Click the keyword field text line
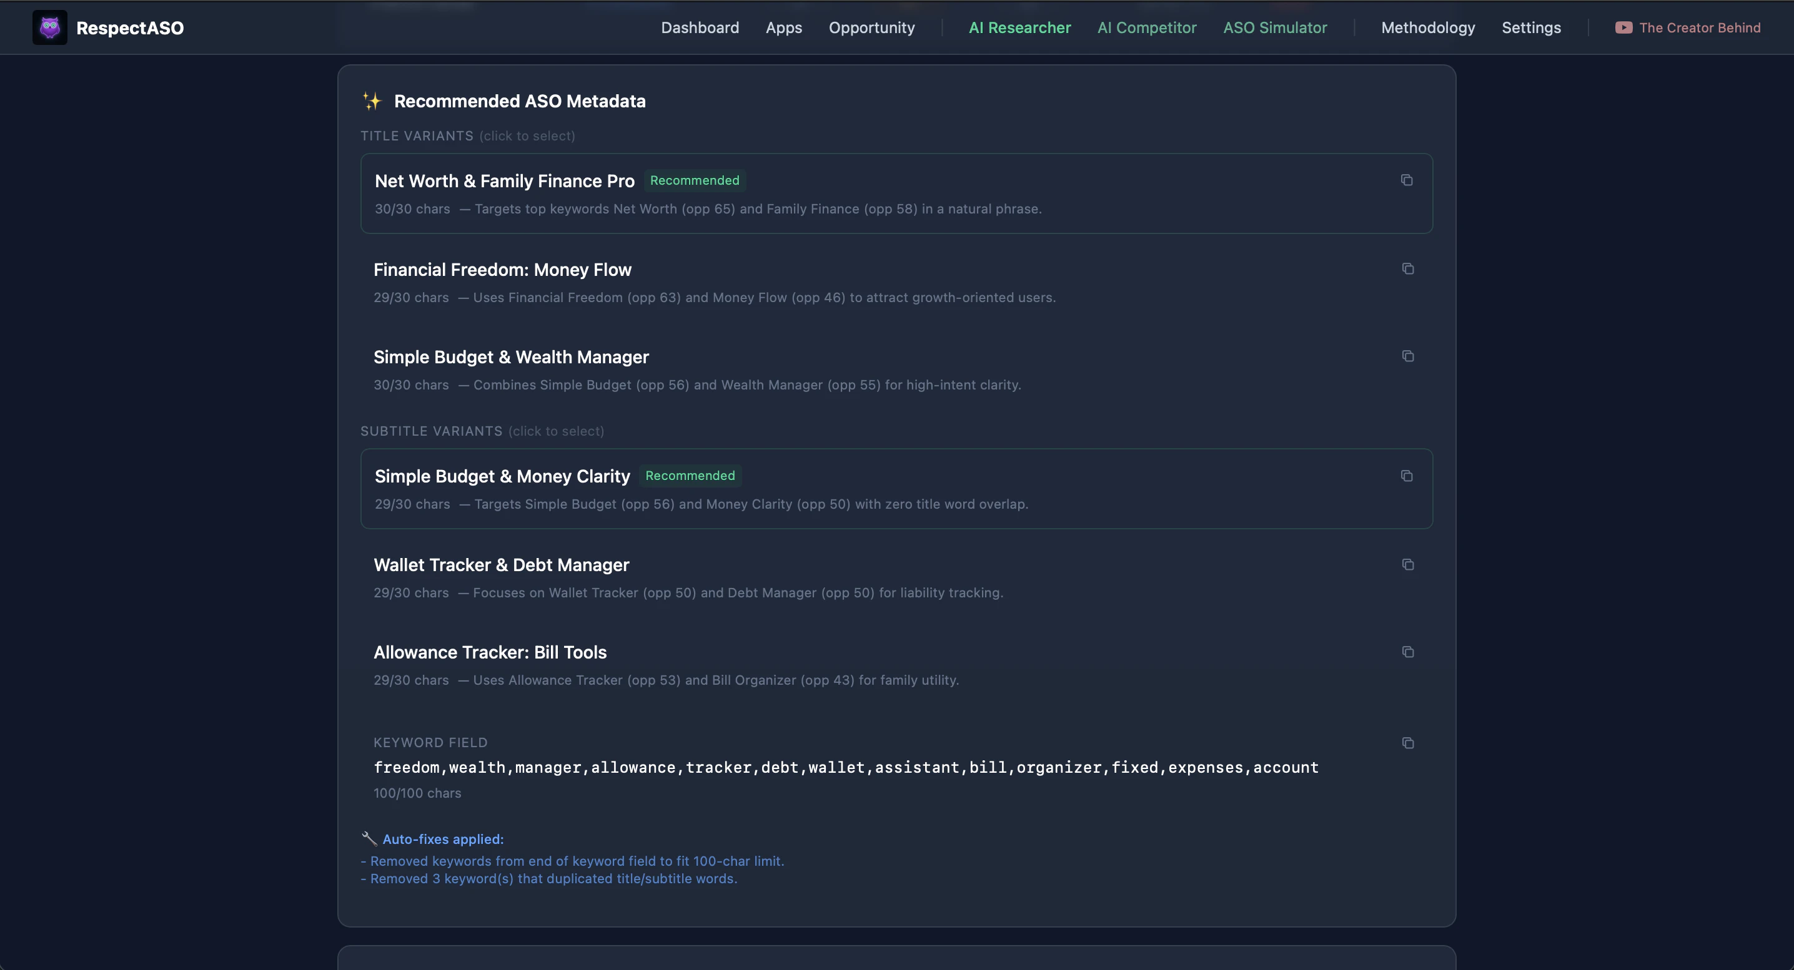Viewport: 1794px width, 970px height. pyautogui.click(x=845, y=768)
